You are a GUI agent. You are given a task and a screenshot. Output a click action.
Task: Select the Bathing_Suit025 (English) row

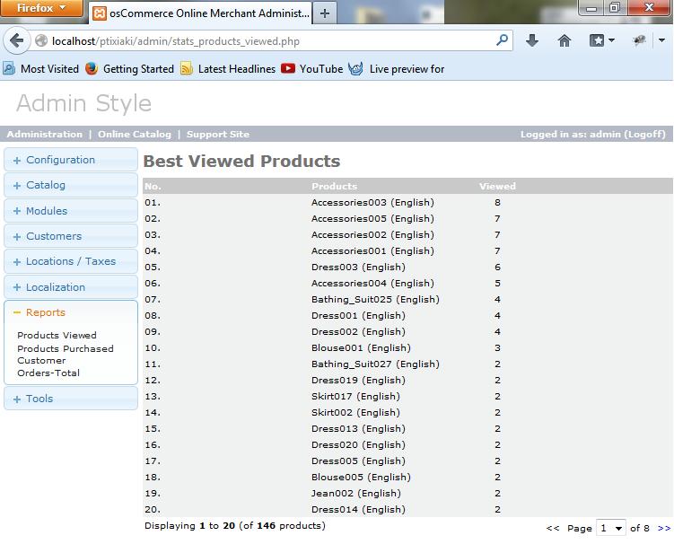(407, 299)
